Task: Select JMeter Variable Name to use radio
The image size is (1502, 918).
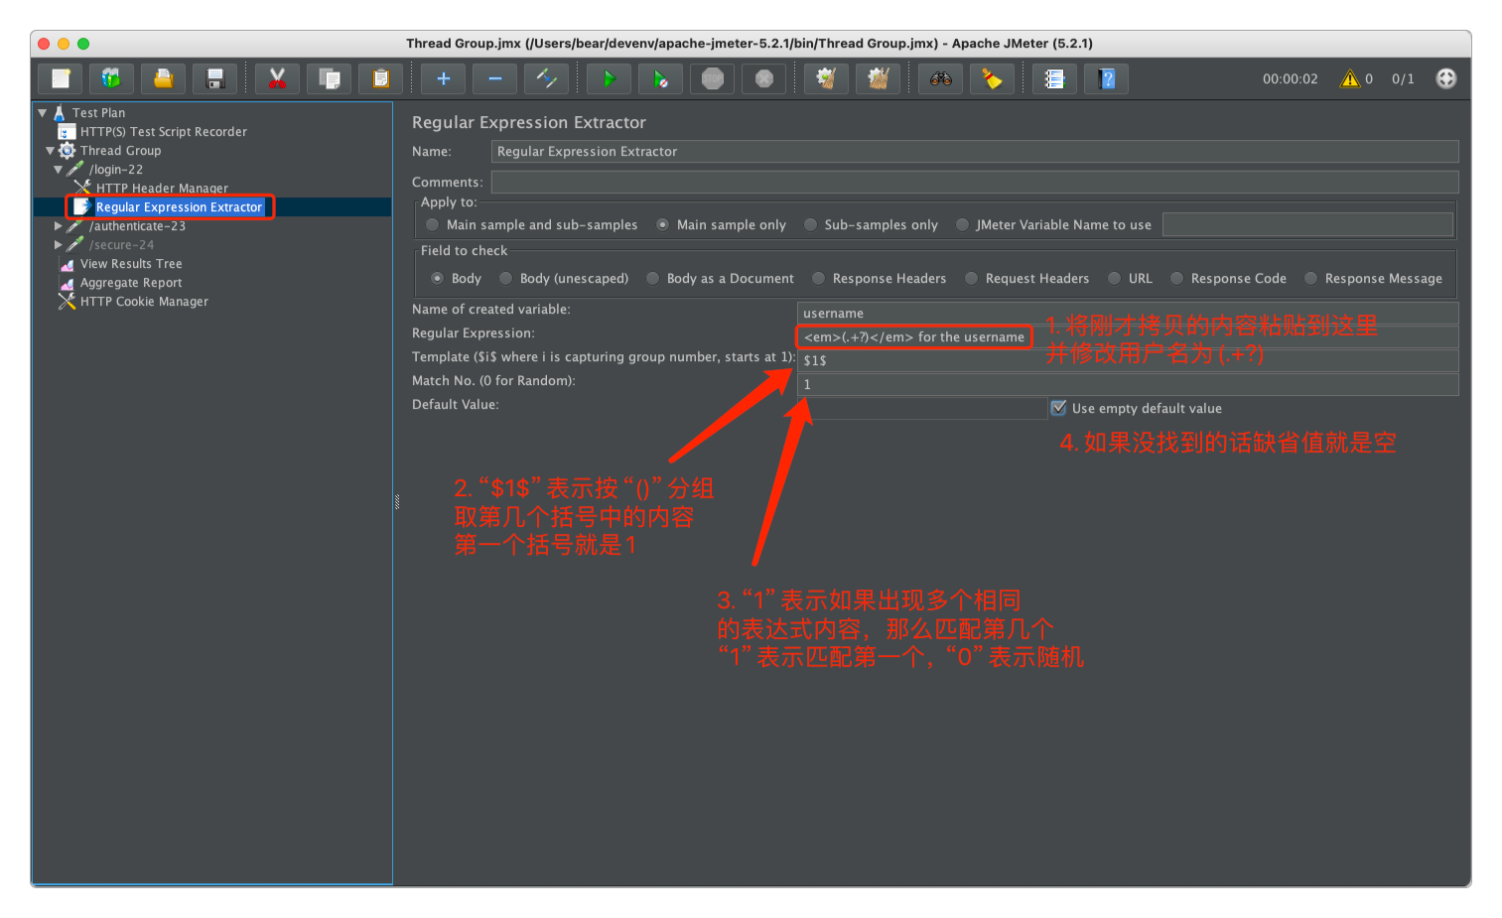Action: (962, 225)
